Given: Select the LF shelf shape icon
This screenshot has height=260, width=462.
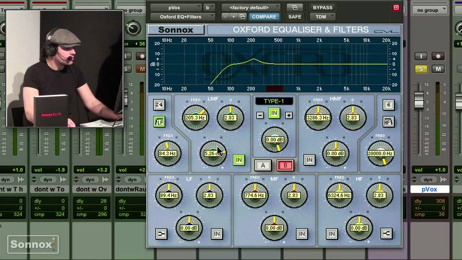Looking at the screenshot, I should [161, 234].
